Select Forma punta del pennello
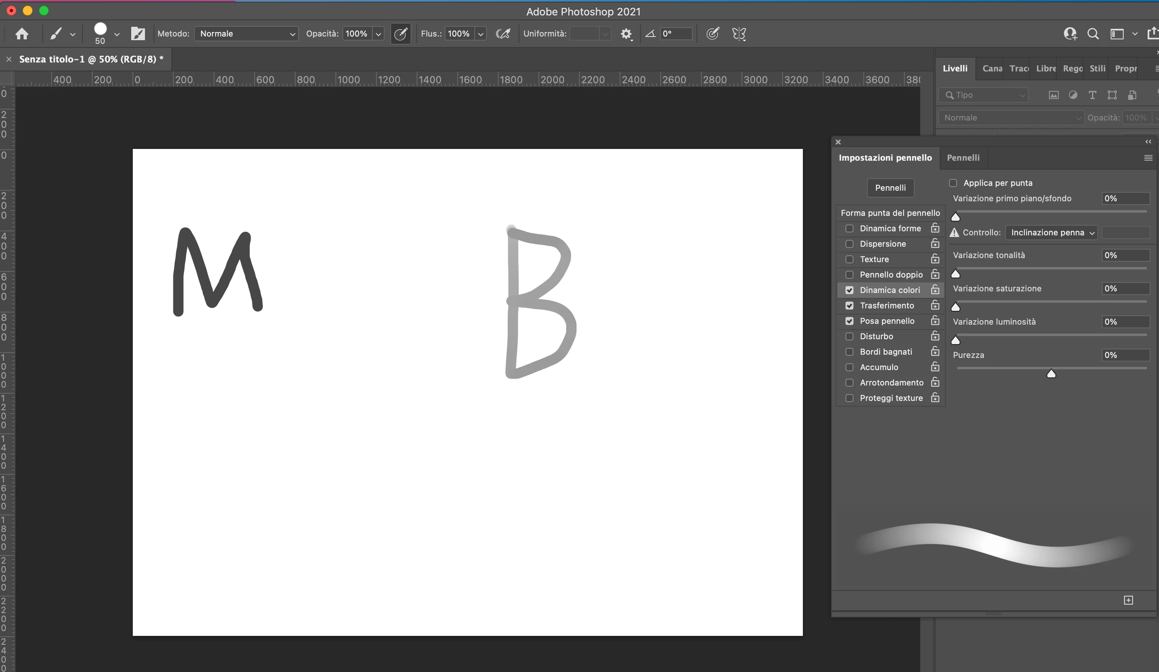 [x=890, y=213]
